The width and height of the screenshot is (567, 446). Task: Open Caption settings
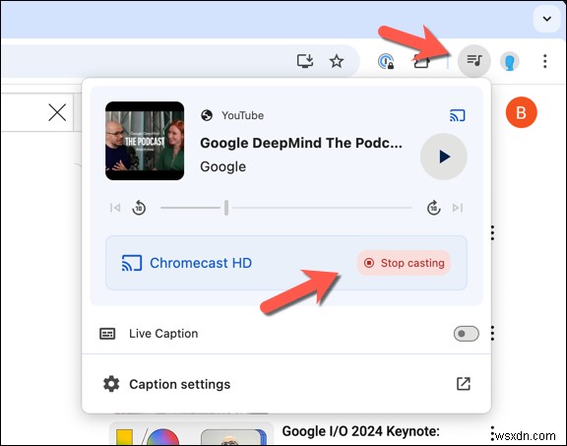pos(286,384)
